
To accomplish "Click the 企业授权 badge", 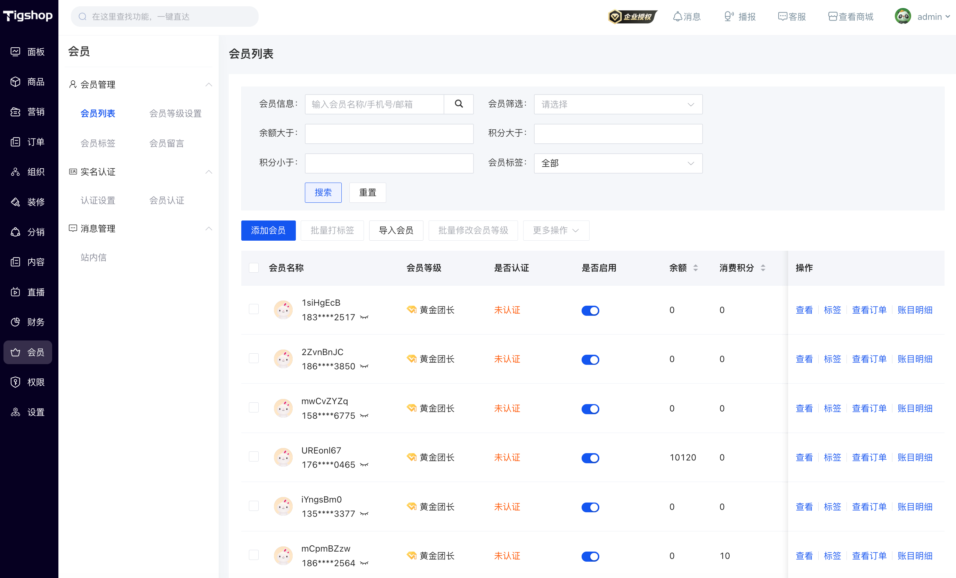I will pos(632,17).
